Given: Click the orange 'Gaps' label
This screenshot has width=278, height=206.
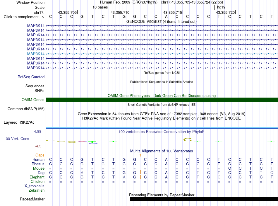Looking at the screenshot, I should 40,155.
